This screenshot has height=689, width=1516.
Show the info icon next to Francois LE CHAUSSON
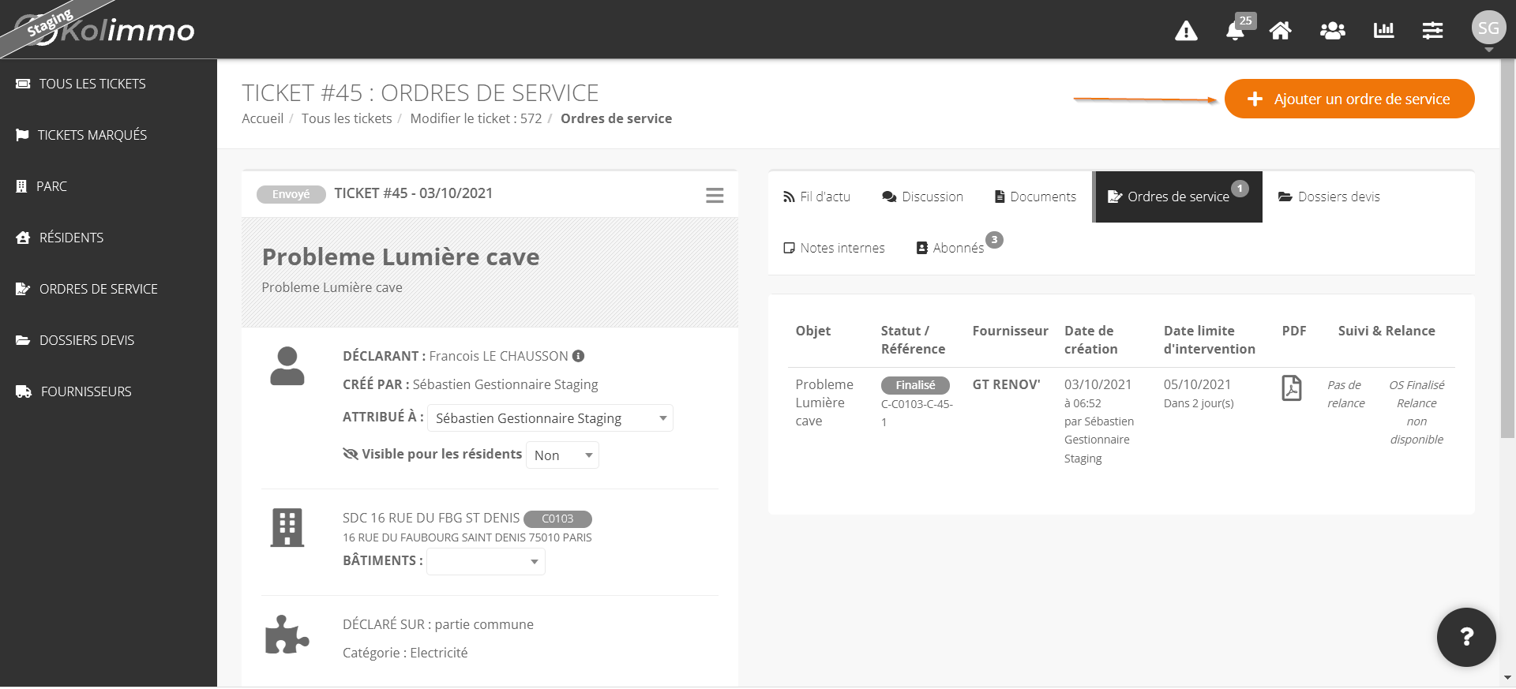pyautogui.click(x=578, y=356)
